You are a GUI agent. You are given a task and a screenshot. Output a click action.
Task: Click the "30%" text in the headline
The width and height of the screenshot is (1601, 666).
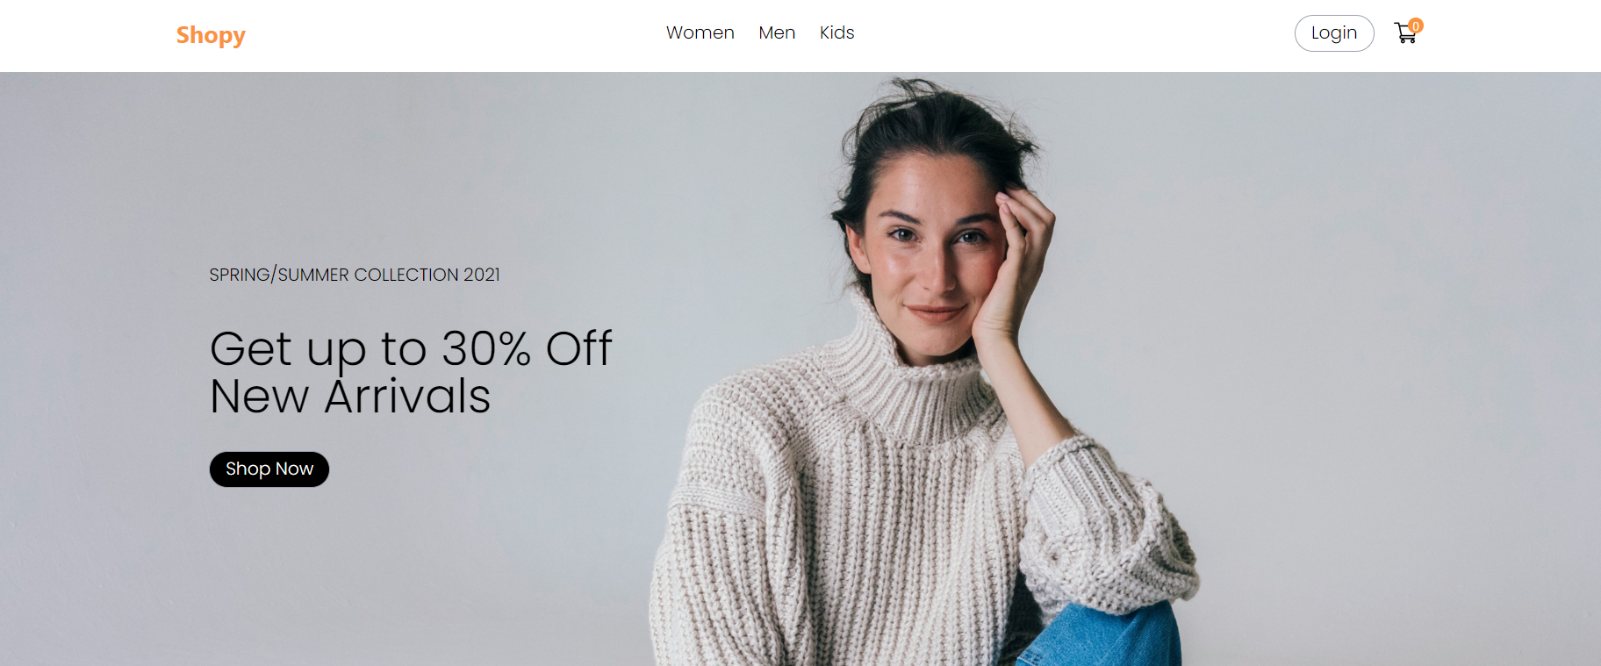tap(486, 348)
